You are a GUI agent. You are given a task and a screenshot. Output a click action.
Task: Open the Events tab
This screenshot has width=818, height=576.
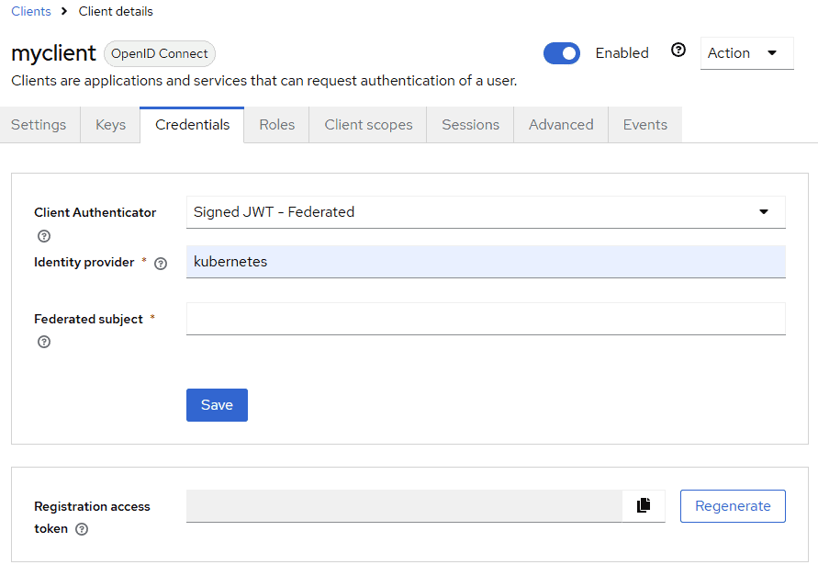[x=644, y=125]
